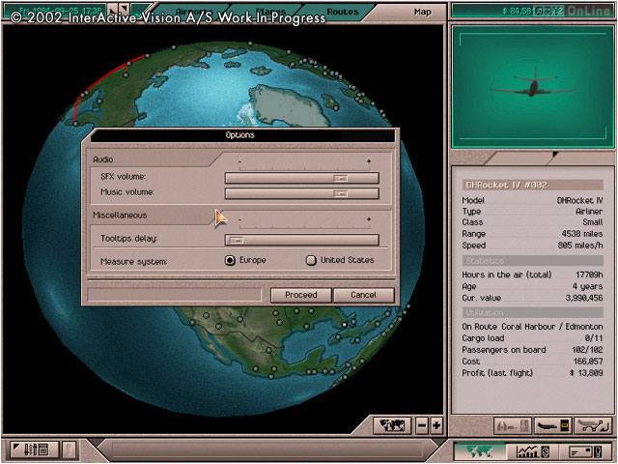Click the Class value Small
Screen dimensions: 618x464
coord(593,222)
